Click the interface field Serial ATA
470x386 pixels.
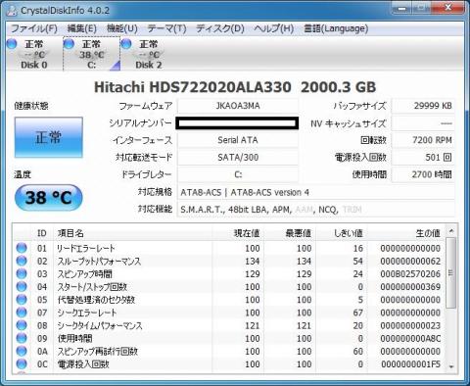(x=238, y=140)
